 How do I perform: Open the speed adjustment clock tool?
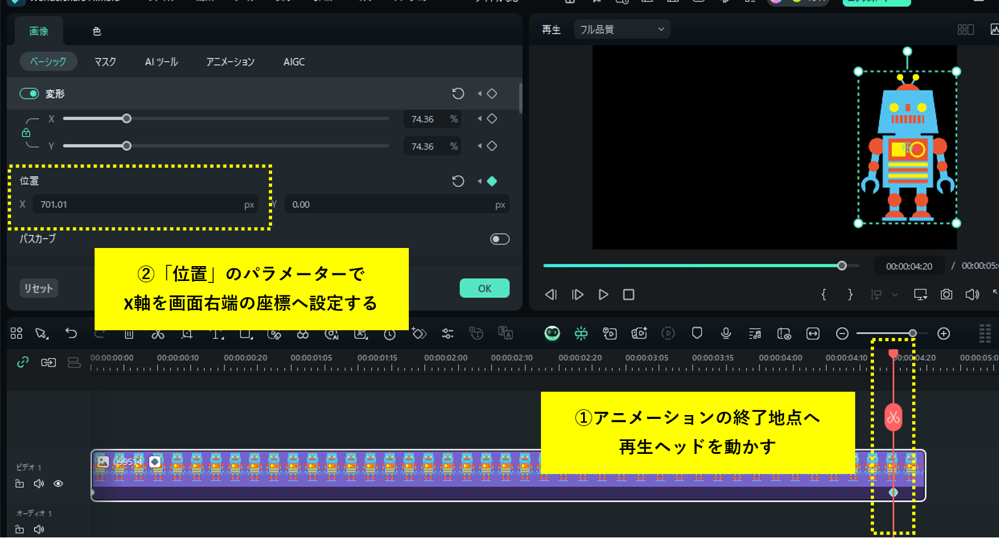[x=389, y=333]
